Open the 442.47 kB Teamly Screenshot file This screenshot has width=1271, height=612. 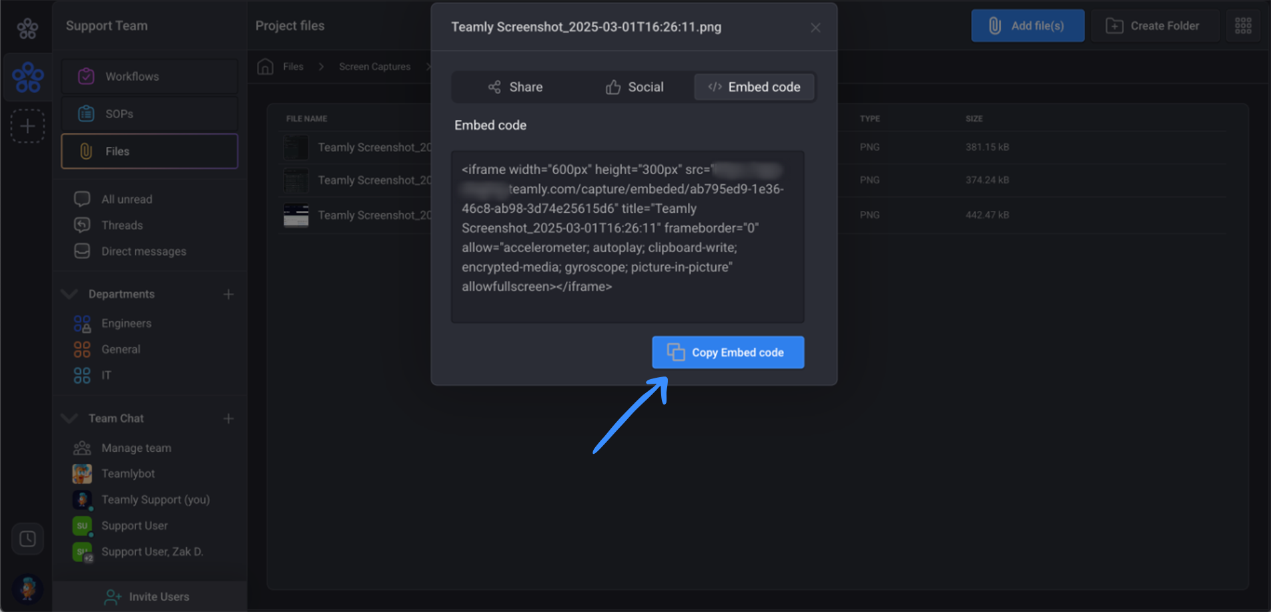[374, 216]
